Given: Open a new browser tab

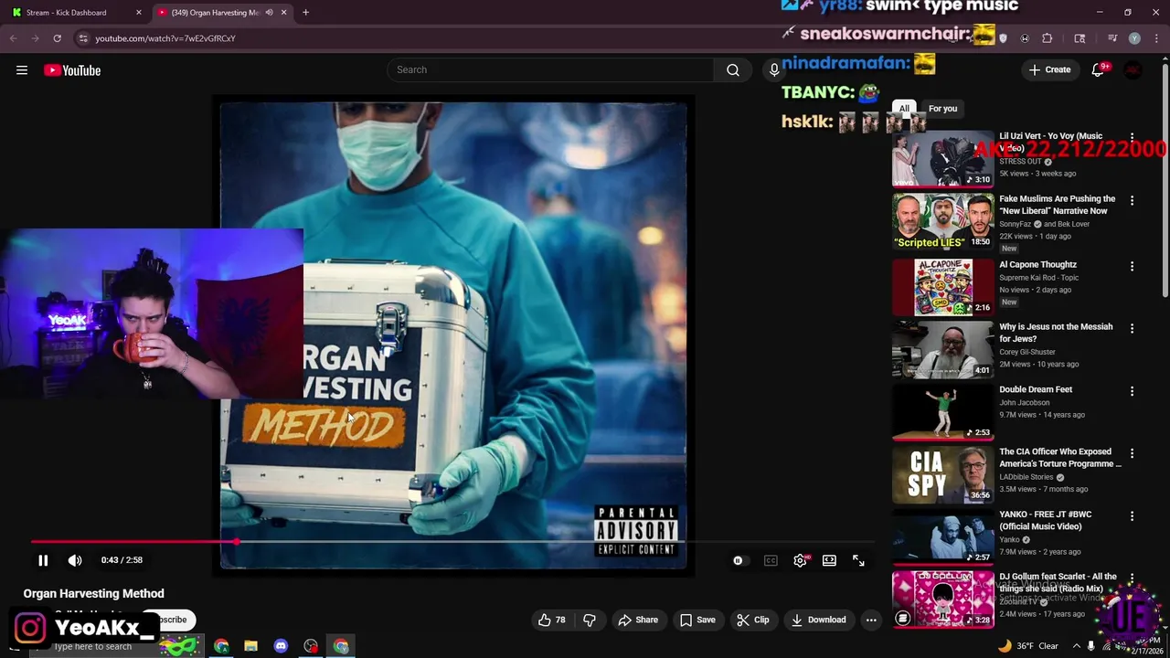Looking at the screenshot, I should (x=305, y=13).
